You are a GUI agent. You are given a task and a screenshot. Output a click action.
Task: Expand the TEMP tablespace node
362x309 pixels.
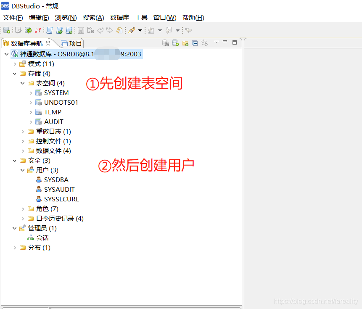pyautogui.click(x=31, y=112)
